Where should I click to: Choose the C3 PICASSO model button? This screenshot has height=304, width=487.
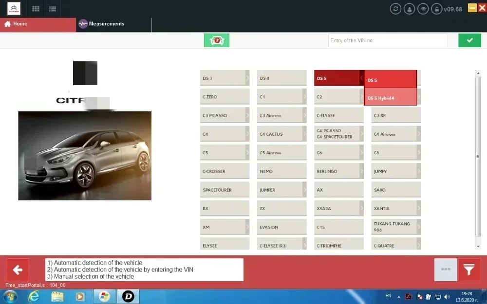pos(225,115)
